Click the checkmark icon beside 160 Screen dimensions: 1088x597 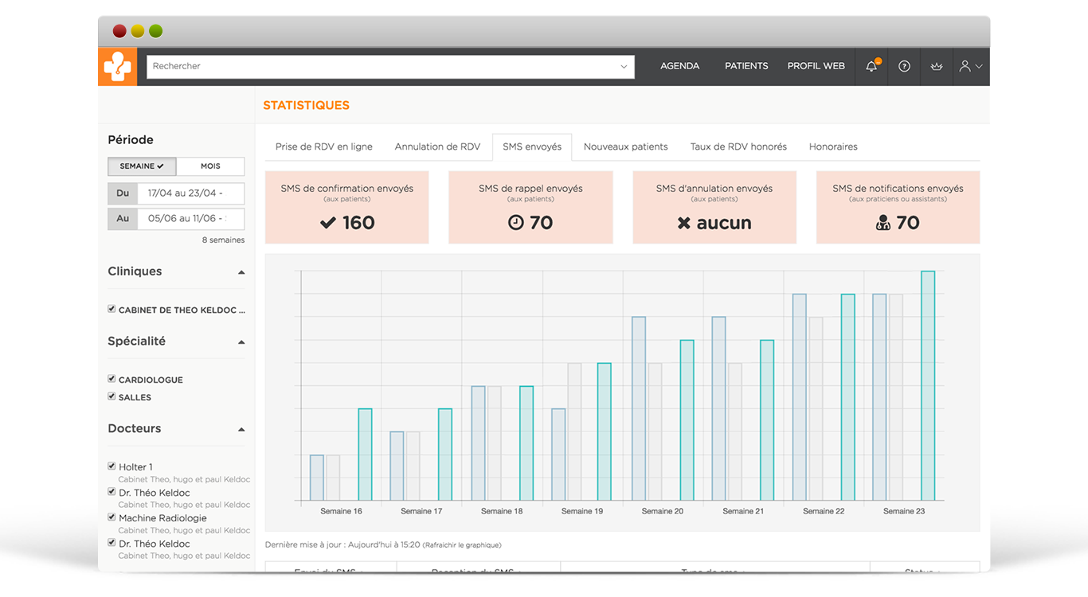pyautogui.click(x=327, y=223)
